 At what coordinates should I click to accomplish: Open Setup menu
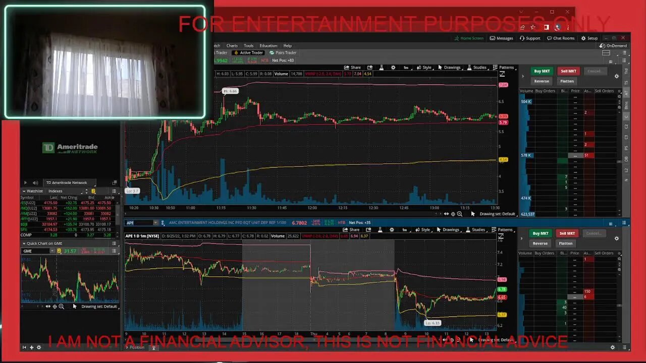589,38
